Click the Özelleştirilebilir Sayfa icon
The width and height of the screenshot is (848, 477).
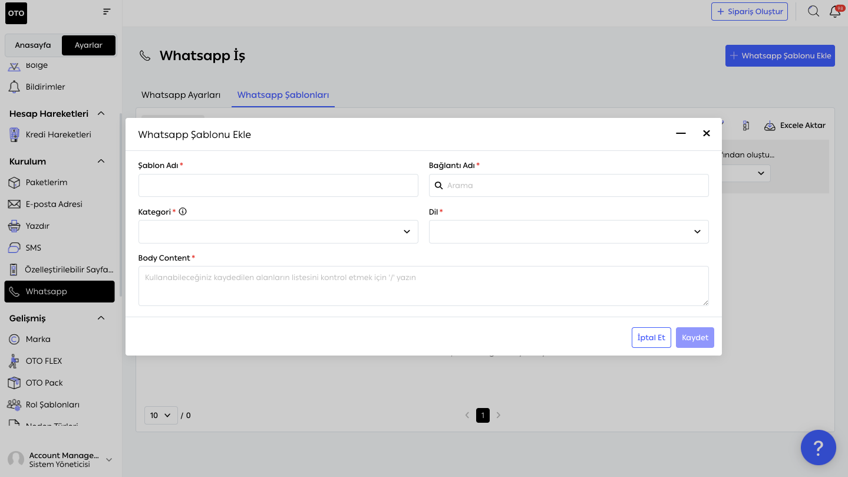(x=14, y=269)
